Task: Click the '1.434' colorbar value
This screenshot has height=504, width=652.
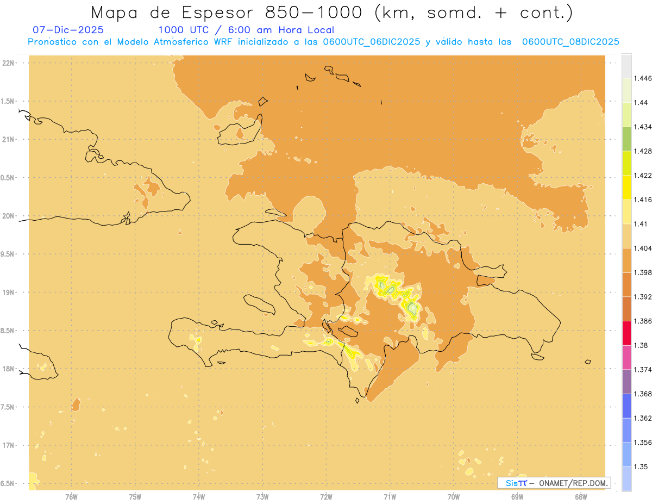Action: click(x=643, y=127)
